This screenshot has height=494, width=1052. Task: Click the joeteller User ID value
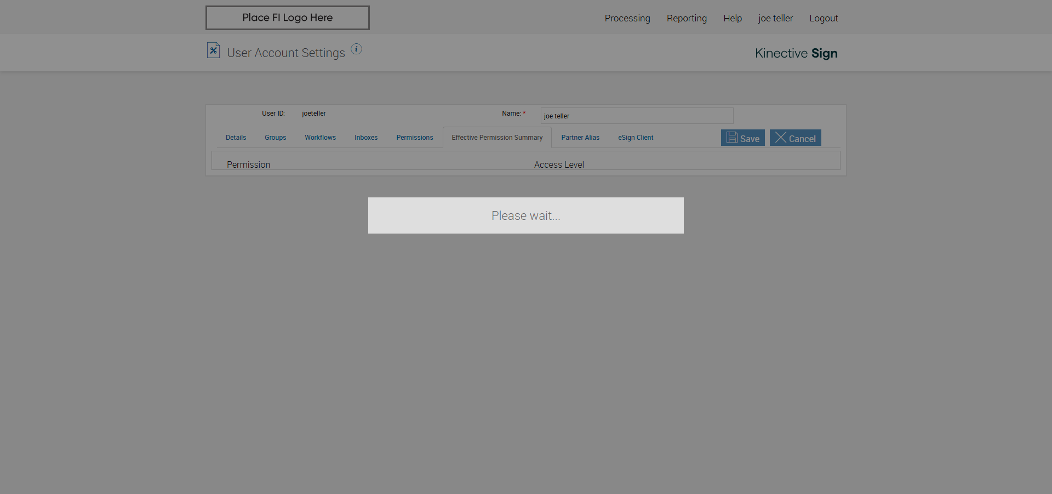[x=314, y=113]
